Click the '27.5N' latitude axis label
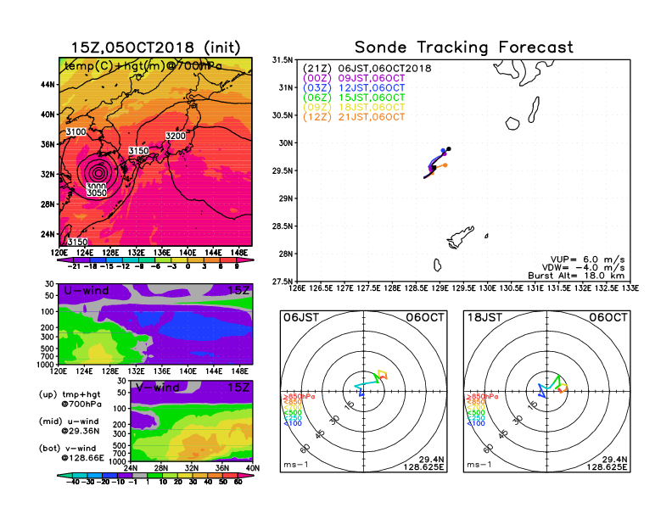 point(282,282)
